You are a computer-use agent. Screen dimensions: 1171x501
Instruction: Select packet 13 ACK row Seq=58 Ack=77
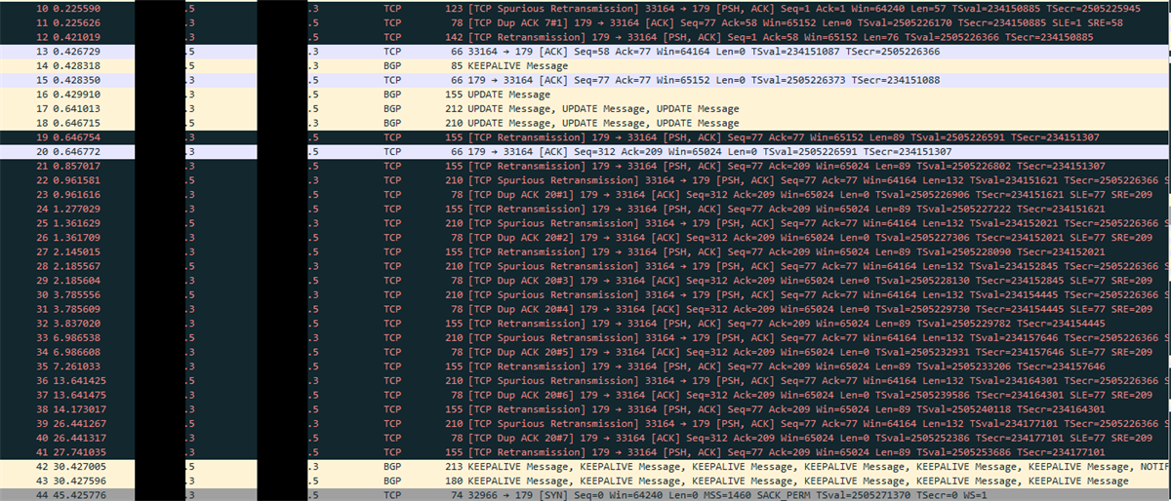(x=585, y=52)
